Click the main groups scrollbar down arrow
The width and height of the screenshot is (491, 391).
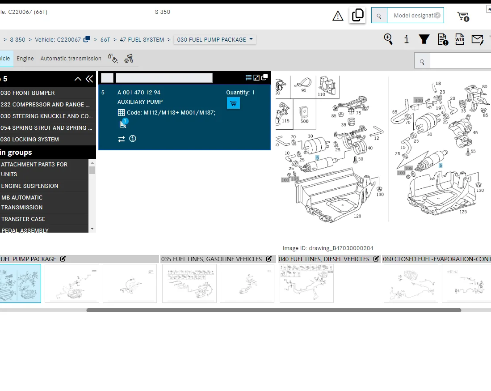(x=92, y=229)
